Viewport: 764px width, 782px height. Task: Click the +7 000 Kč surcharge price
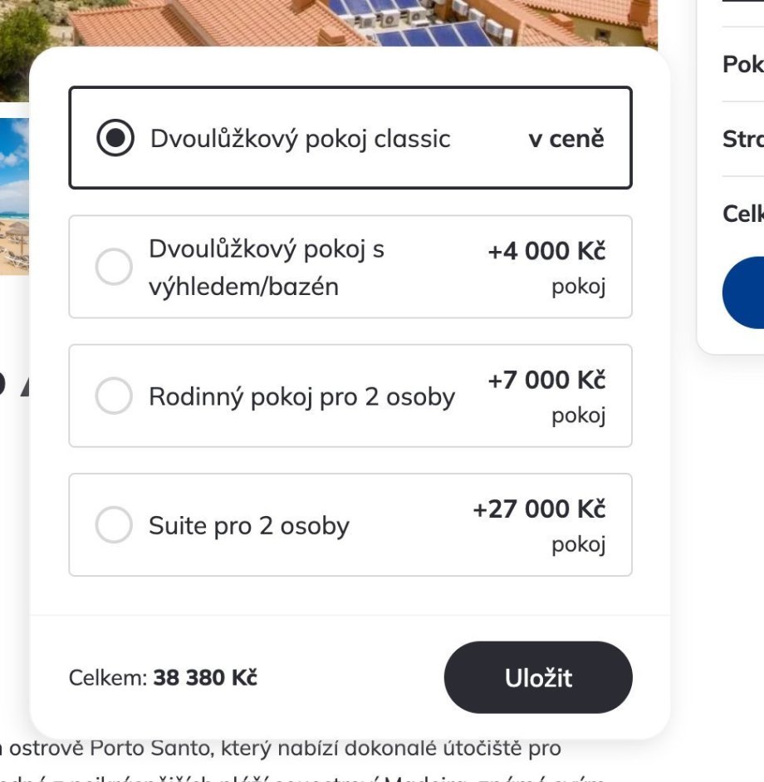pyautogui.click(x=546, y=380)
